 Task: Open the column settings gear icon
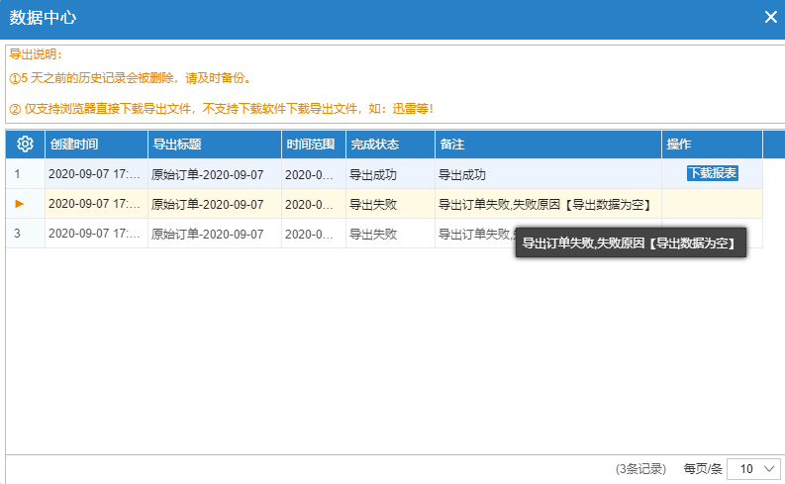tap(25, 145)
